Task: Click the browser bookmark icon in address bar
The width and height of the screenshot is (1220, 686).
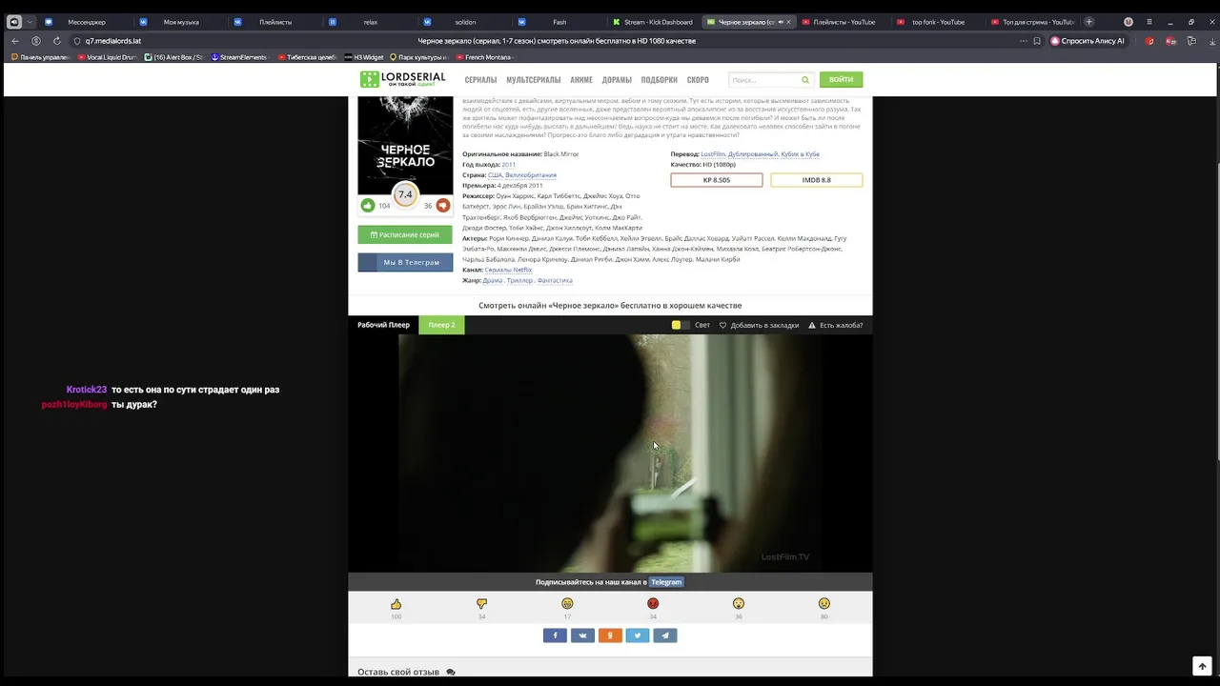Action: tap(1037, 41)
